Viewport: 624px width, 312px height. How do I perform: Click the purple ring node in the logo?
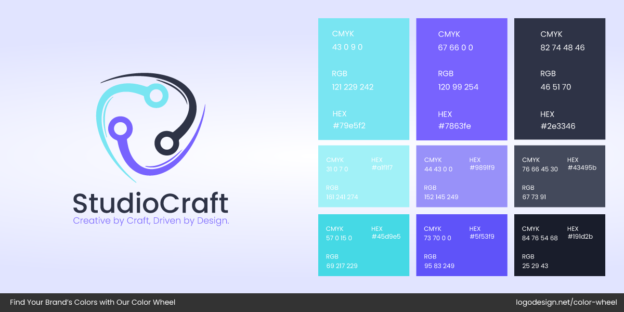click(120, 127)
